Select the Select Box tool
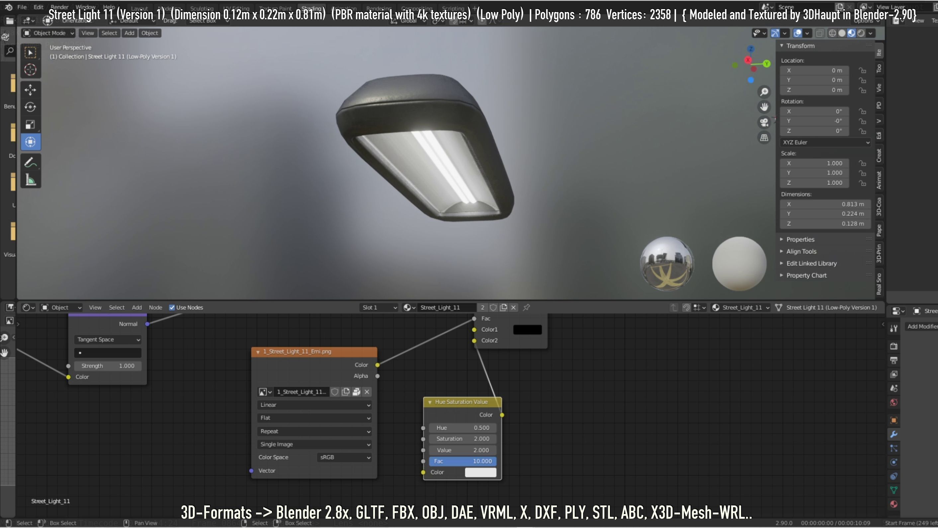 [x=31, y=53]
